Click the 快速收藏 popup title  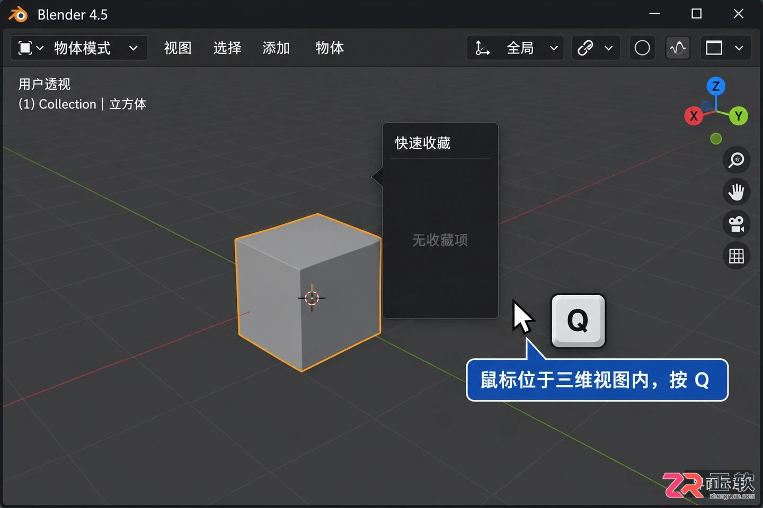[422, 143]
